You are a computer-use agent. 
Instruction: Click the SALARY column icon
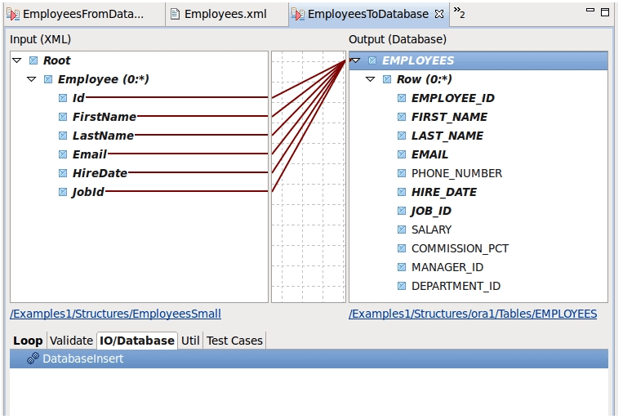[402, 230]
